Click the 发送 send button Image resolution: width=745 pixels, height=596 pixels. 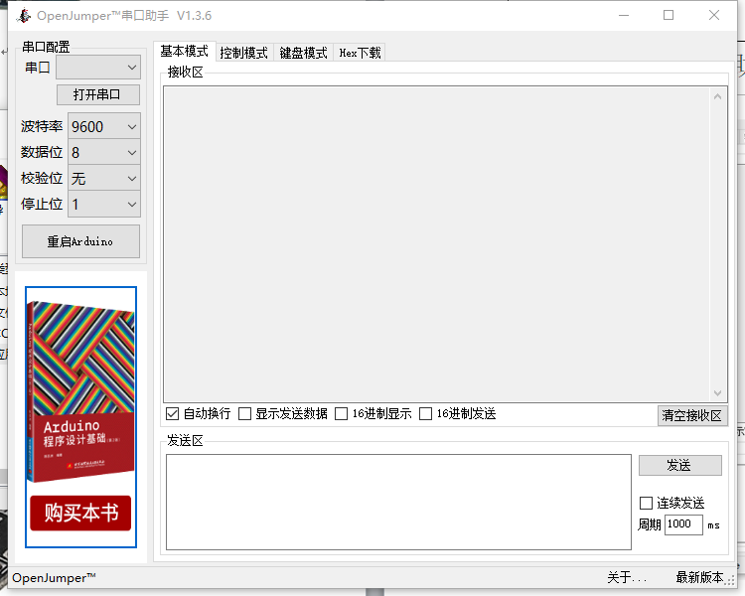click(679, 465)
